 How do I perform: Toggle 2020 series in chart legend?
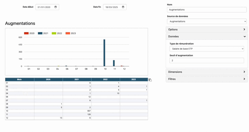pyautogui.click(x=29, y=33)
